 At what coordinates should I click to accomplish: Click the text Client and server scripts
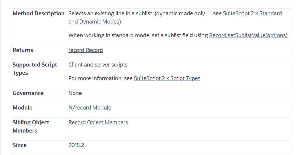[98, 65]
